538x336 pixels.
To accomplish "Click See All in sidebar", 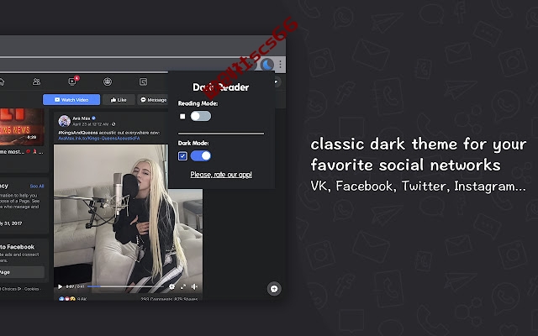I will click(37, 186).
